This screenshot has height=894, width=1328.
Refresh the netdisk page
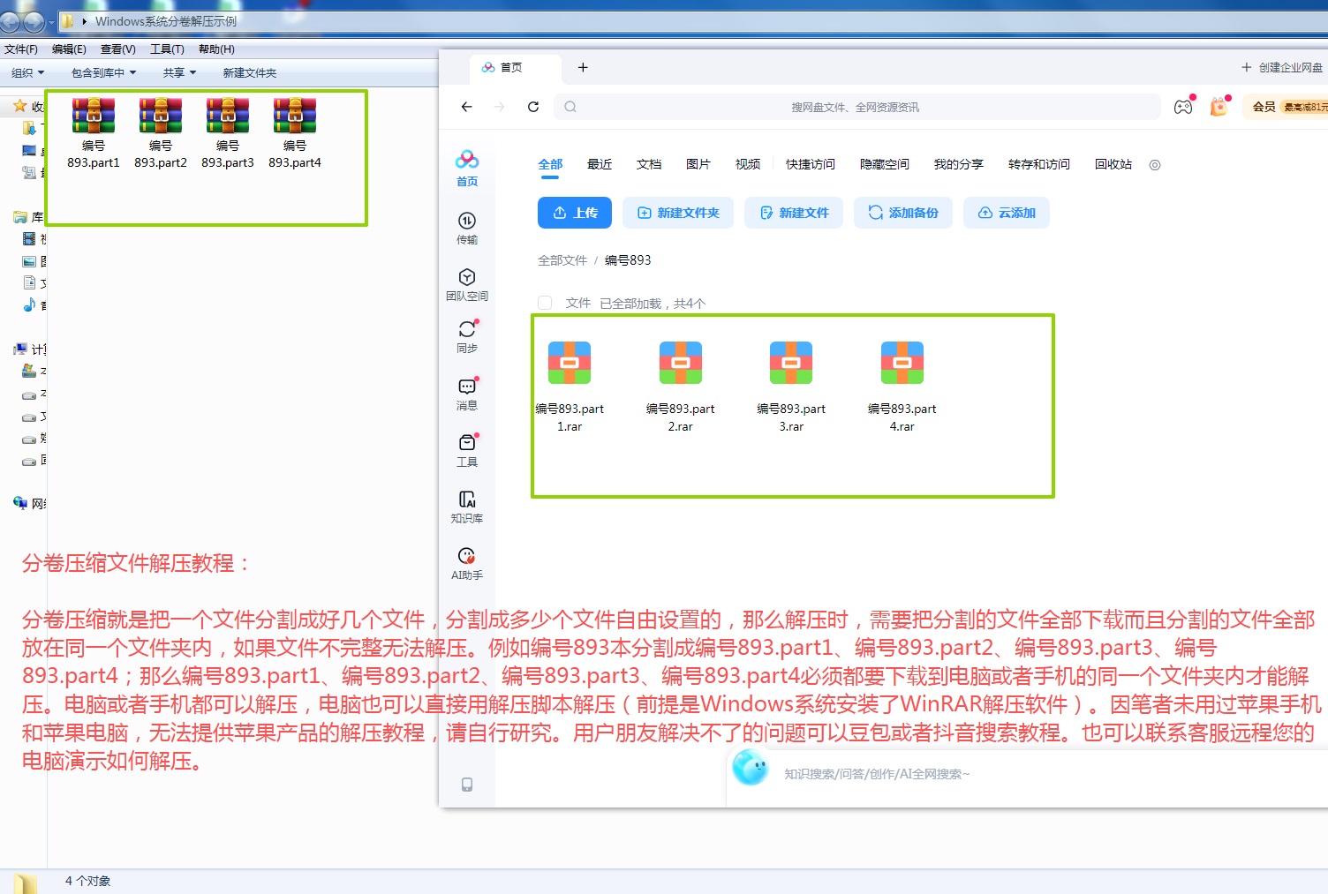point(533,107)
